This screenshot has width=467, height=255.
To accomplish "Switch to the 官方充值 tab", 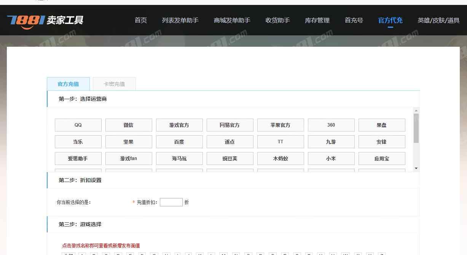I will (x=69, y=84).
